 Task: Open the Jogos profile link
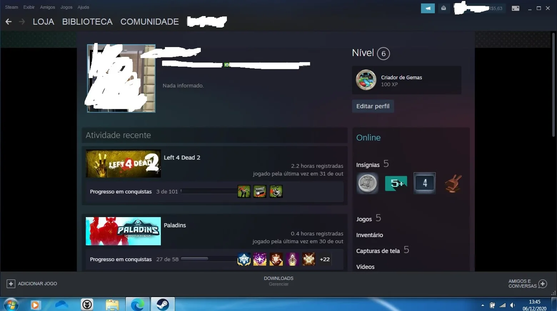[364, 219]
